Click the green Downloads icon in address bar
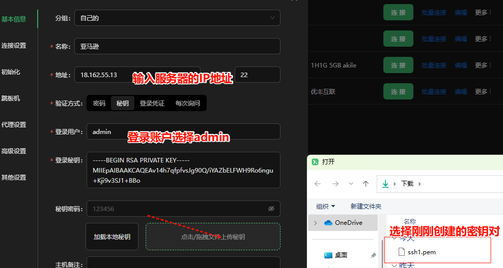Viewport: 503px width, 268px height. pos(385,184)
